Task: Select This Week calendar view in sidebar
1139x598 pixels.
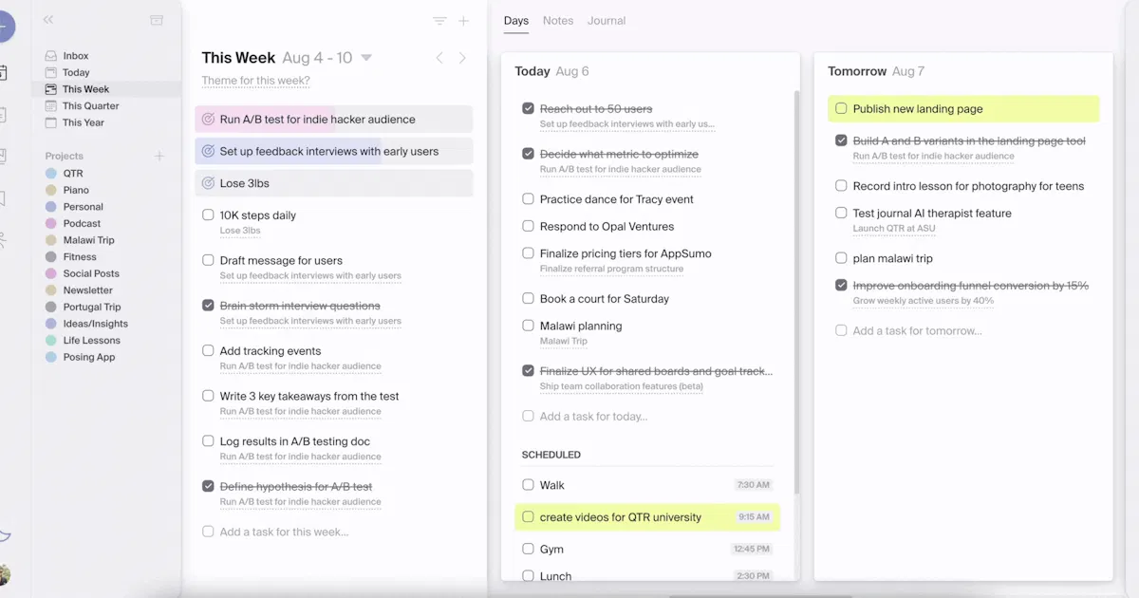Action: [85, 89]
